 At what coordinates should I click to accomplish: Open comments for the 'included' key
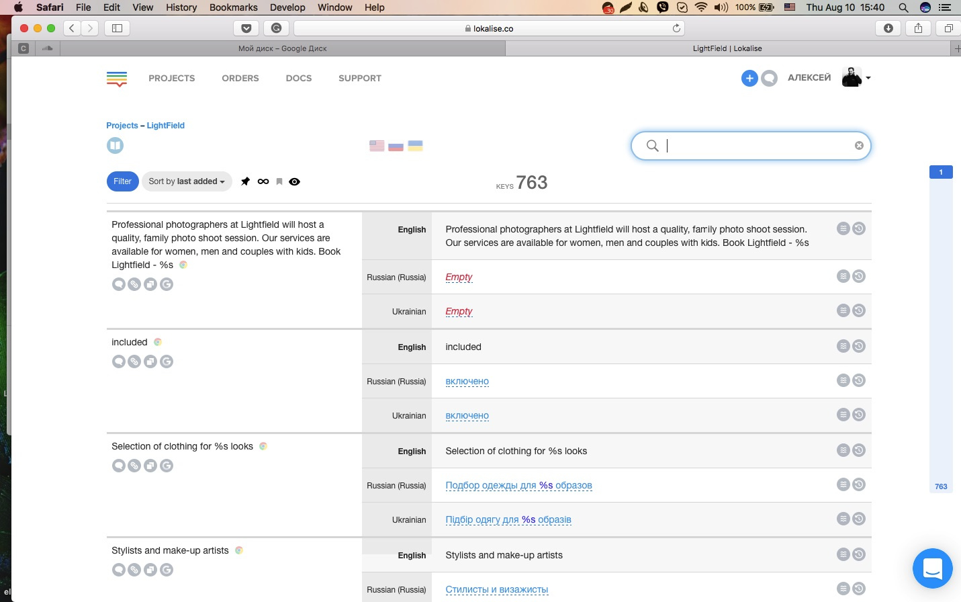pos(119,361)
